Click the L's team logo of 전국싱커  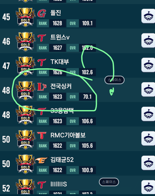pos(42,87)
